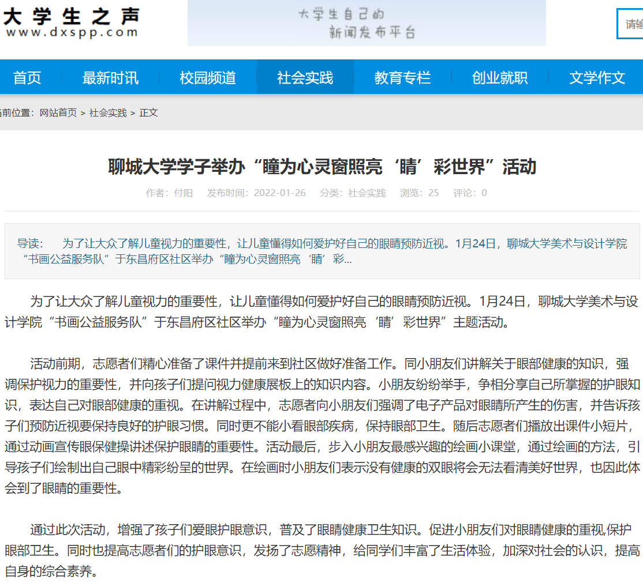643x587 pixels.
Task: Click line beginning 会到了眼睛的重要性
Action: tap(63, 488)
